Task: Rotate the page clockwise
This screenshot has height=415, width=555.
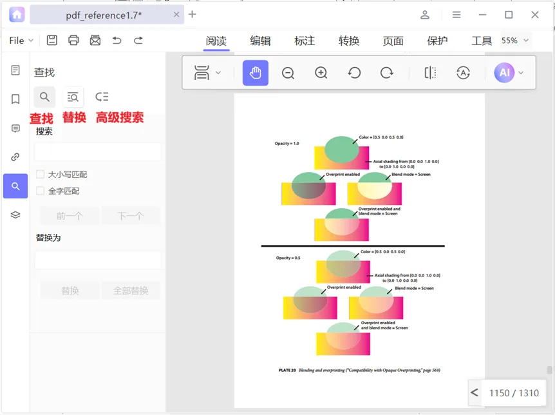Action: (x=386, y=73)
